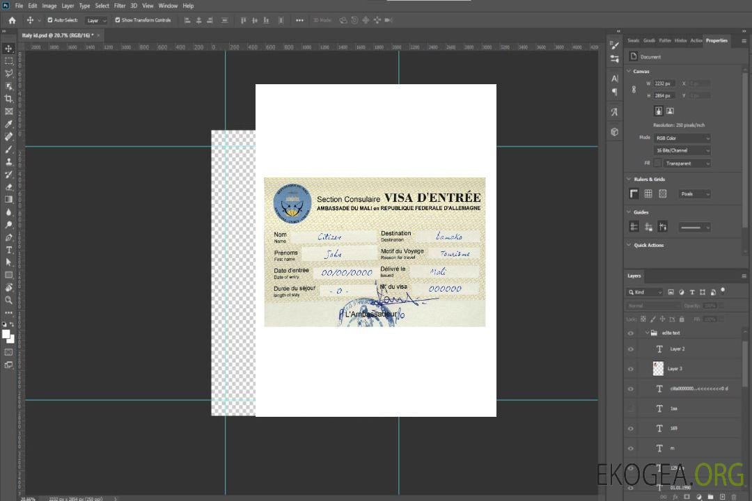The height and width of the screenshot is (501, 752).
Task: Hide Layer 2 using its eye icon
Action: (x=631, y=349)
